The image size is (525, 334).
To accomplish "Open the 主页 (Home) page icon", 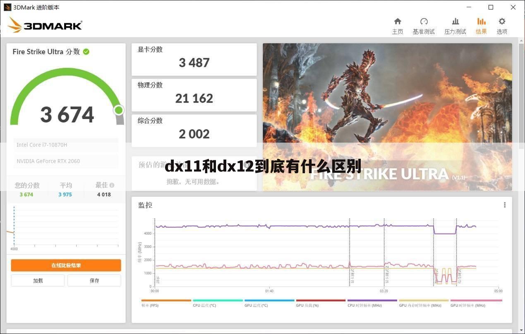I will (397, 21).
